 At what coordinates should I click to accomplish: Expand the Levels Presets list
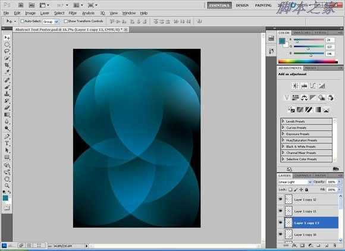pyautogui.click(x=306, y=121)
